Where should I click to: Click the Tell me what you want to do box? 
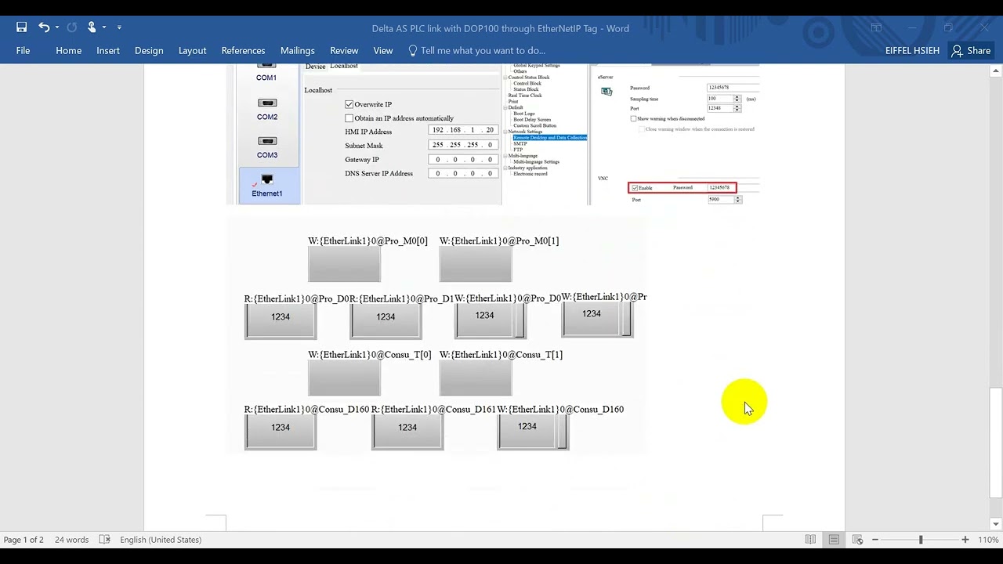coord(476,50)
